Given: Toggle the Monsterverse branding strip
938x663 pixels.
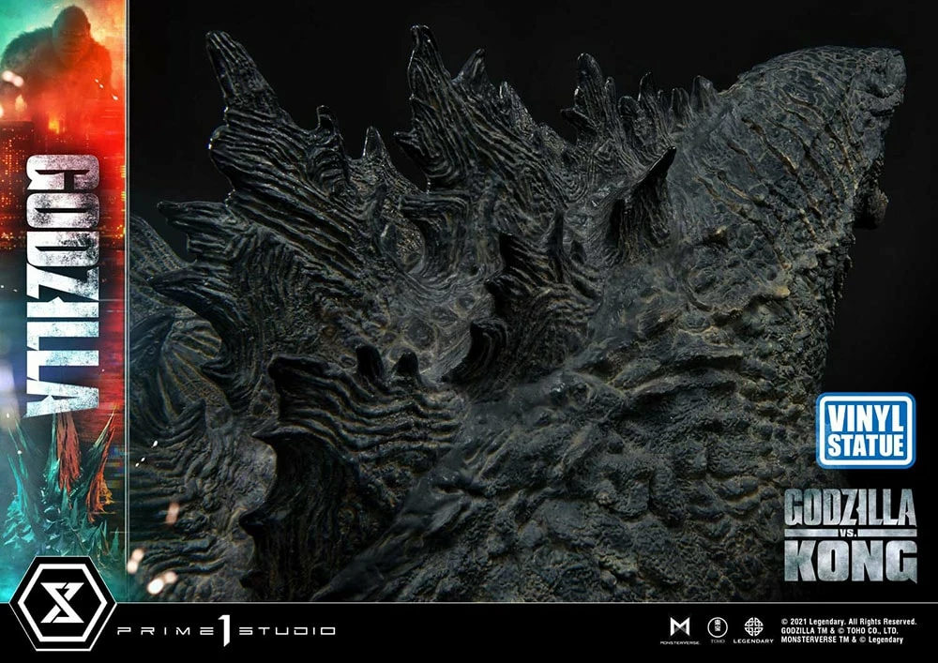Looking at the screenshot, I should coord(678,623).
